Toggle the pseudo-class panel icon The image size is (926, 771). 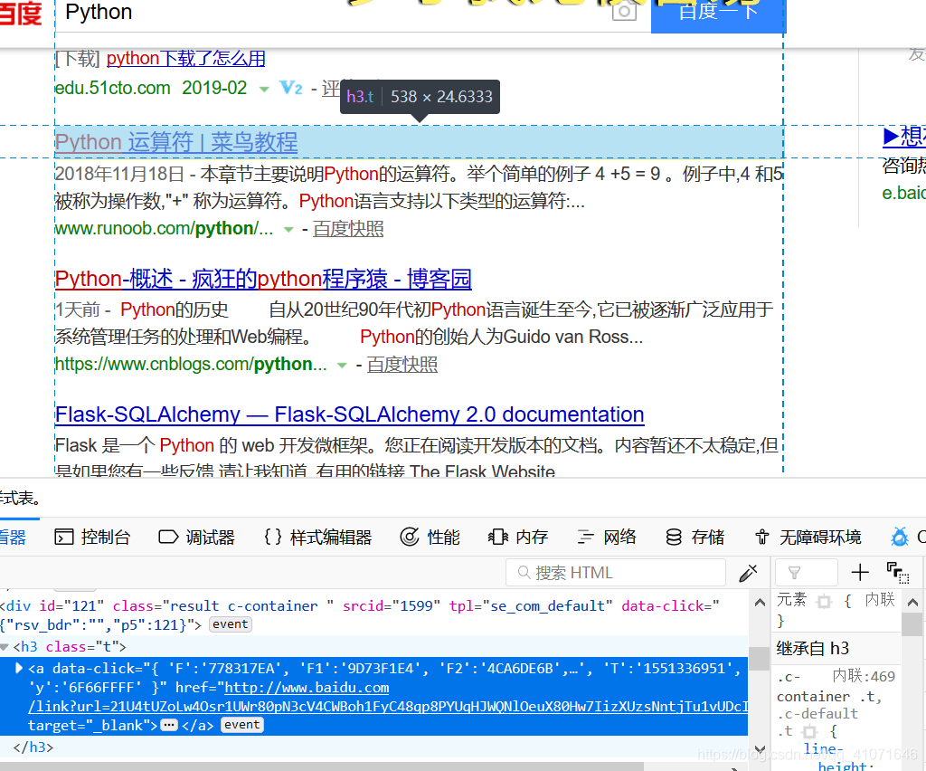pos(898,573)
